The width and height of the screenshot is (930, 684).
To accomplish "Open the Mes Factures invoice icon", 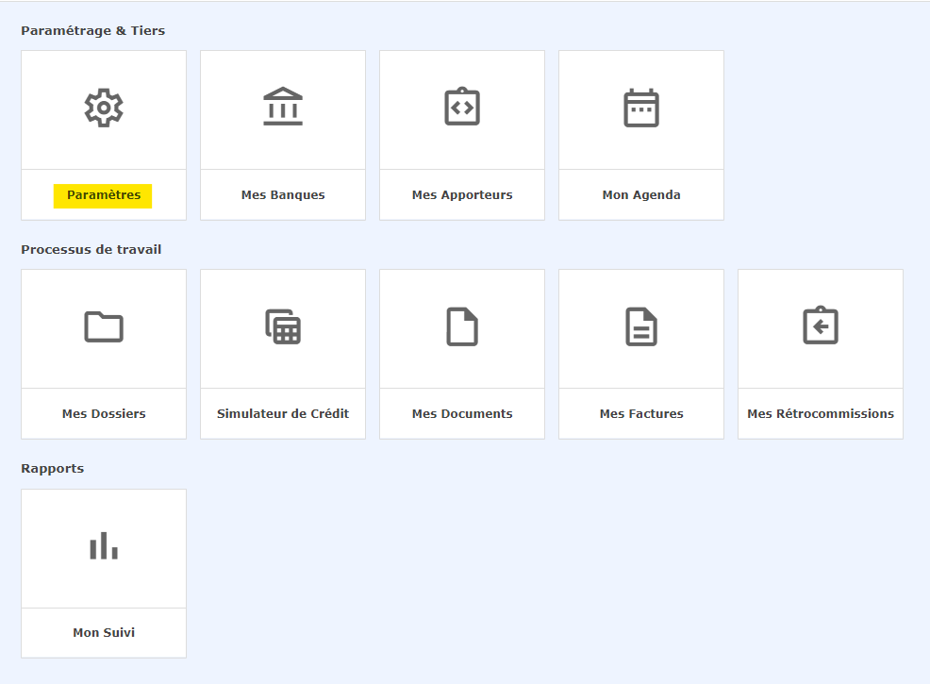I will (x=641, y=326).
